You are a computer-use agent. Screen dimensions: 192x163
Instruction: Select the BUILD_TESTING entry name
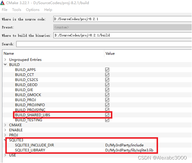(x=29, y=120)
